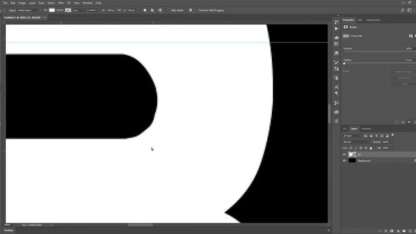This screenshot has width=416, height=234.
Task: Toggle mask visibility eye in Properties footer
Action: click(x=409, y=122)
